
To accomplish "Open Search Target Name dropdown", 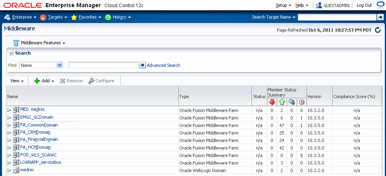I will (x=274, y=17).
